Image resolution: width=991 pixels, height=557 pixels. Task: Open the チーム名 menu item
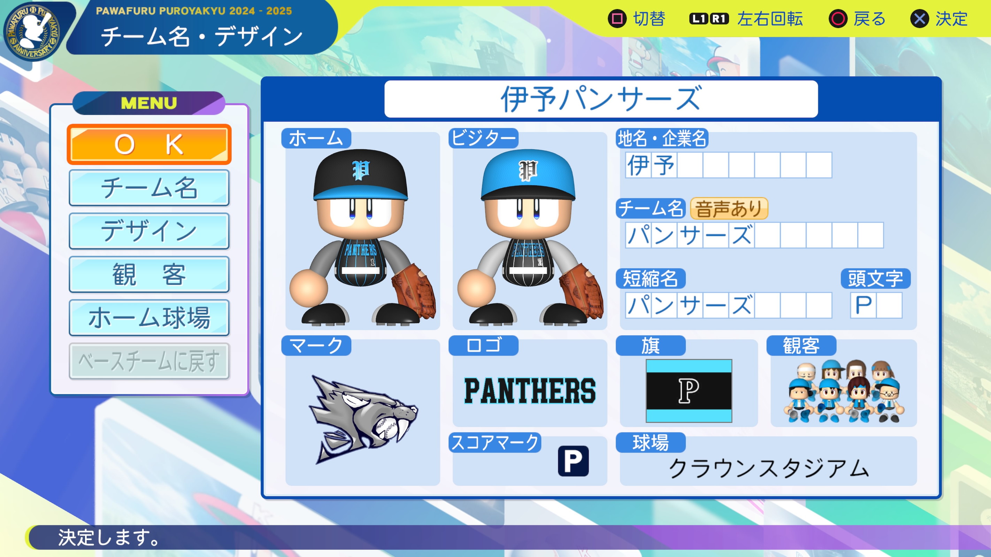(149, 188)
